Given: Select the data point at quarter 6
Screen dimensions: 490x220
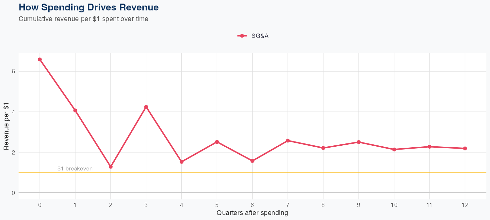Looking at the screenshot, I should 253,161.
